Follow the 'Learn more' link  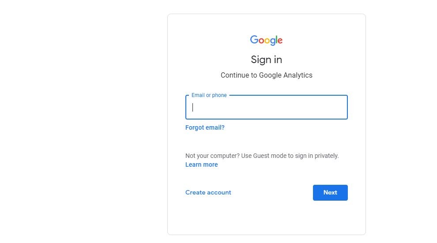click(x=201, y=164)
